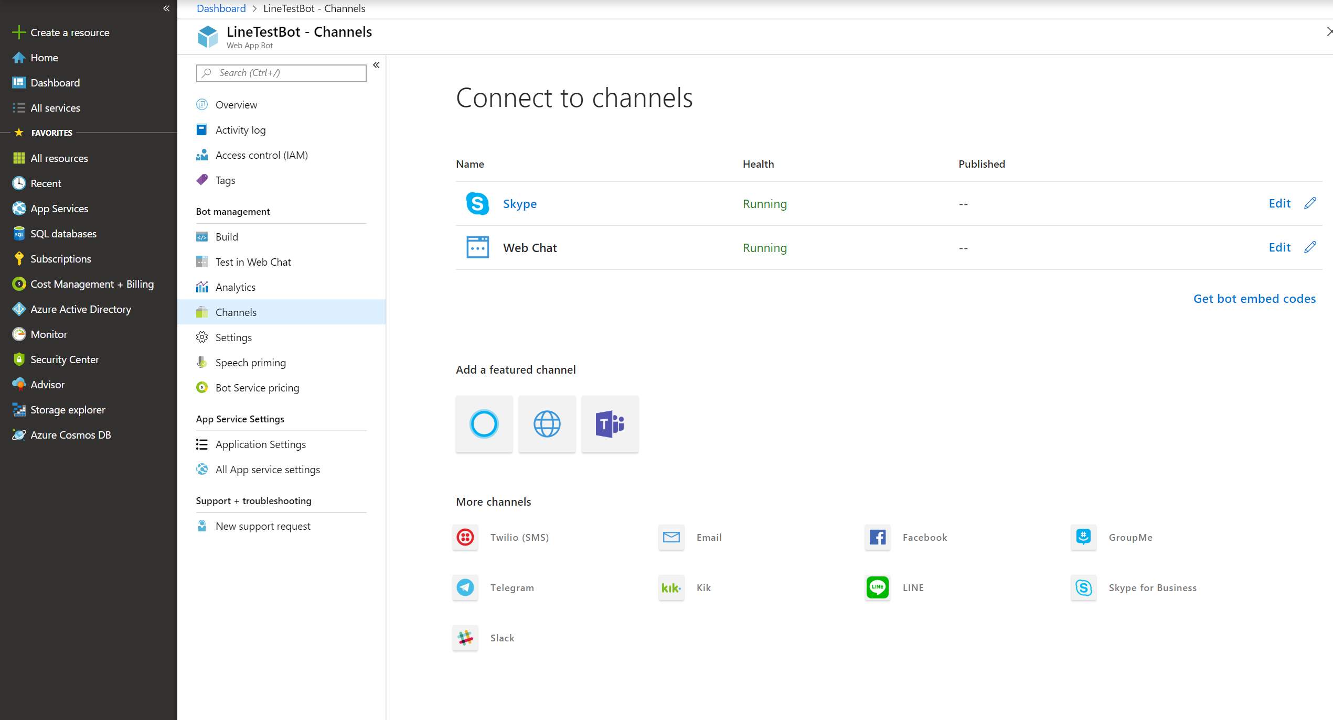
Task: Click the Twilio SMS channel icon
Action: click(x=466, y=537)
